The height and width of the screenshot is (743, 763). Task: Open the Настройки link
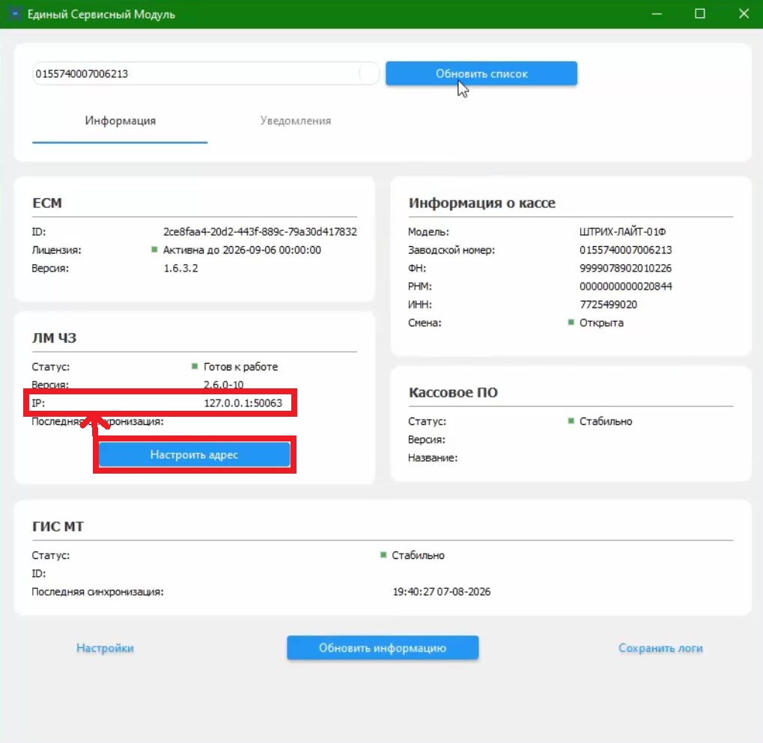pos(105,648)
